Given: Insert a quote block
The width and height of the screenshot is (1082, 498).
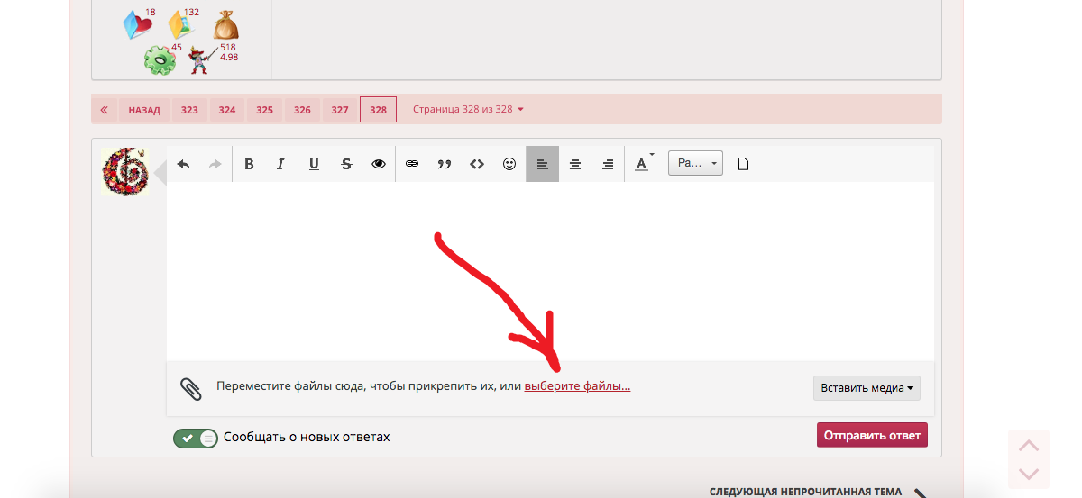Looking at the screenshot, I should [445, 164].
